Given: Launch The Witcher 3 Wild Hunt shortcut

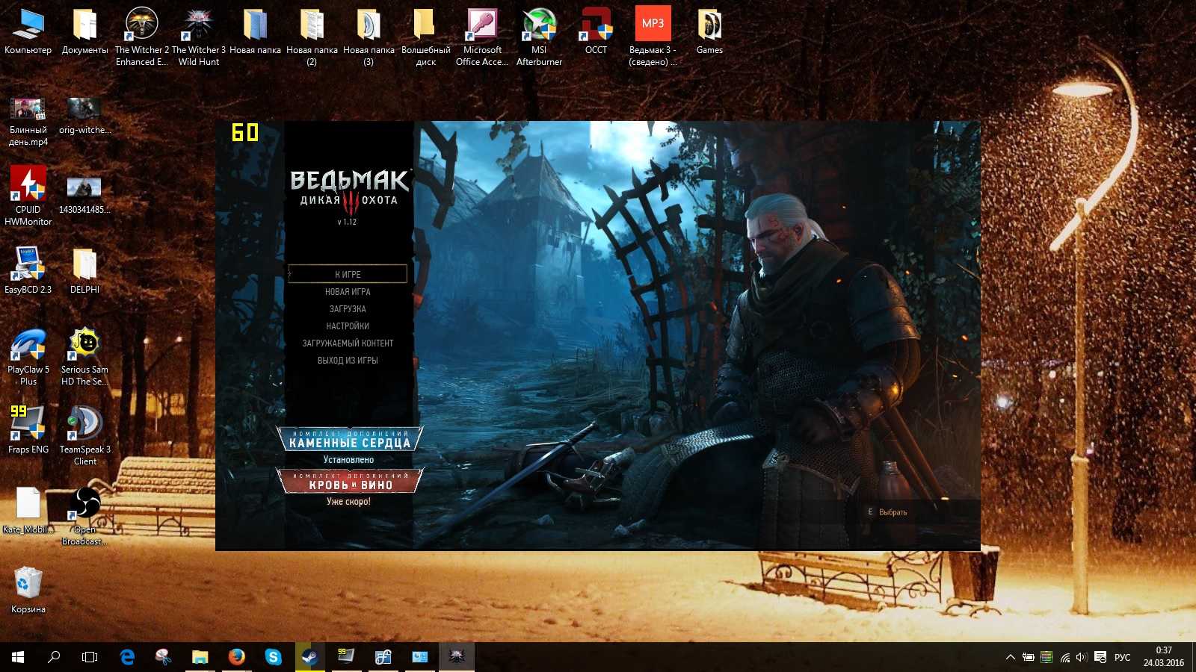Looking at the screenshot, I should point(199,37).
